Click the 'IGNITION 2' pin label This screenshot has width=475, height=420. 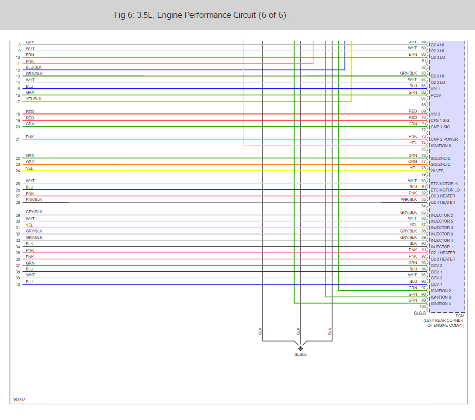441,291
